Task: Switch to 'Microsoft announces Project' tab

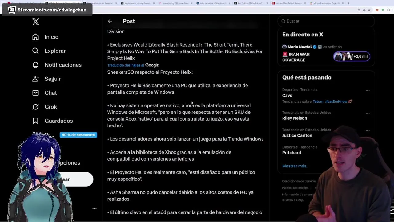Action: pos(326,3)
